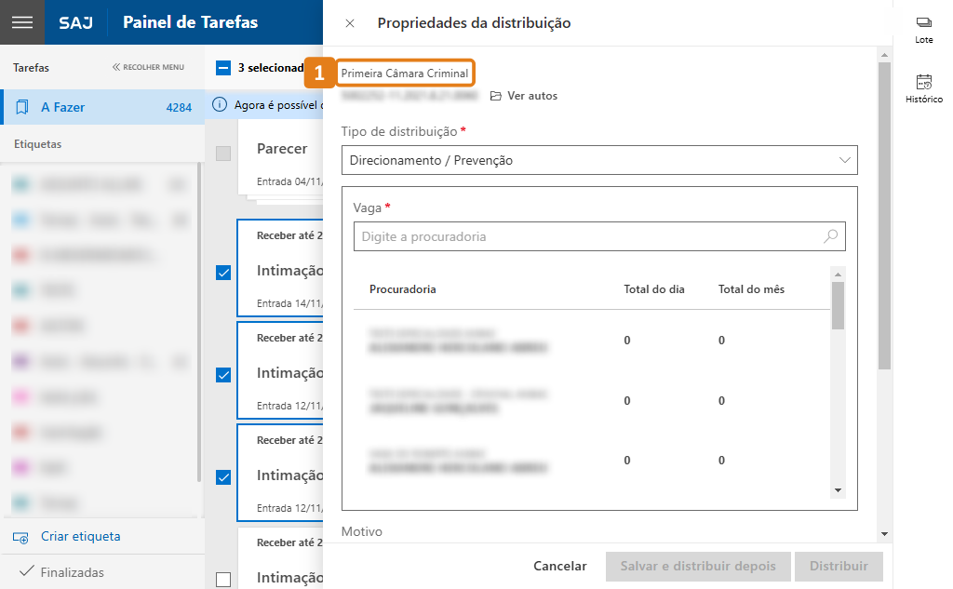Viewport: 953px width, 589px height.
Task: Open the Tarefas menu section
Action: (31, 67)
